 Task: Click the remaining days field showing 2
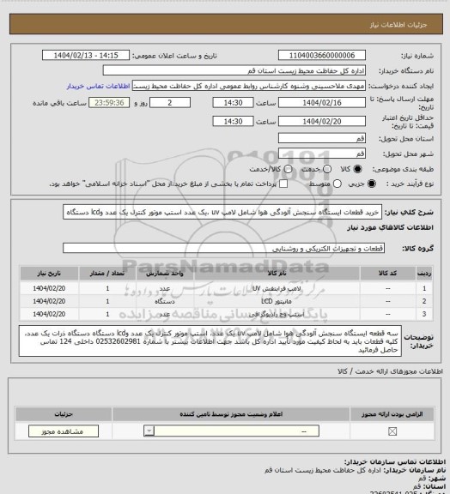pyautogui.click(x=170, y=103)
